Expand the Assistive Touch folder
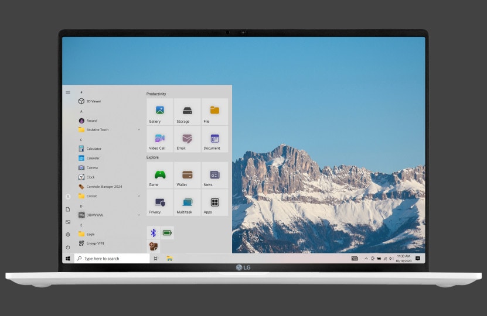Image resolution: width=487 pixels, height=316 pixels. coord(139,130)
